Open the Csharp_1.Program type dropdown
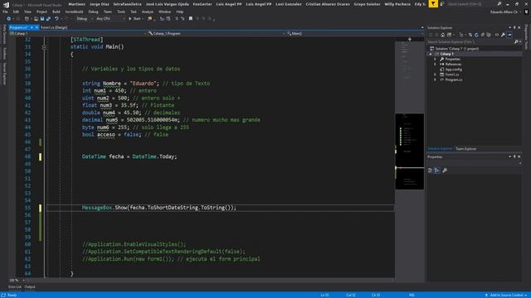This screenshot has width=531, height=298. 216,33
